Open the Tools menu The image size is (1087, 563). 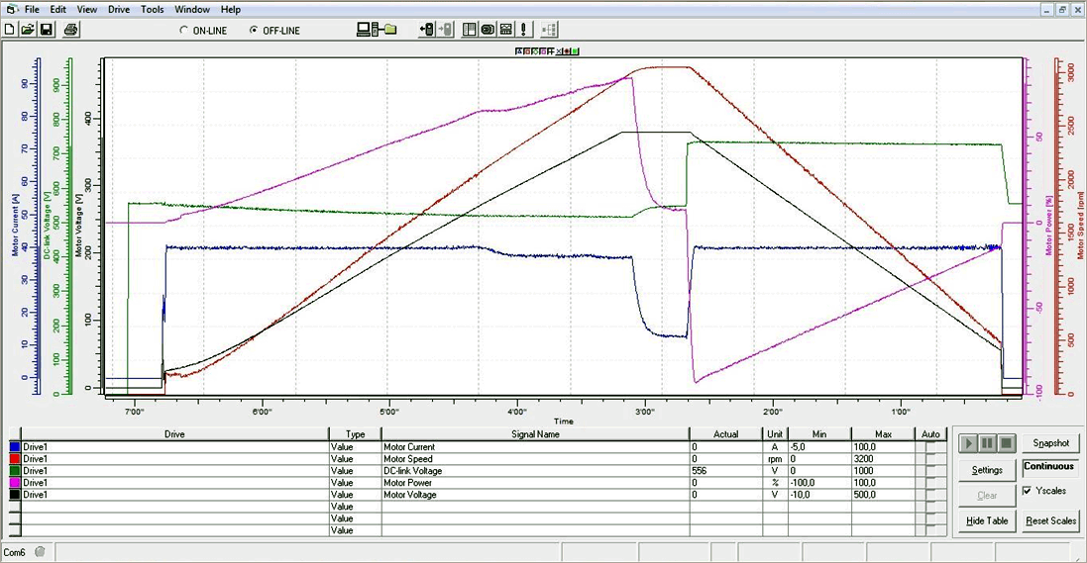coord(152,9)
